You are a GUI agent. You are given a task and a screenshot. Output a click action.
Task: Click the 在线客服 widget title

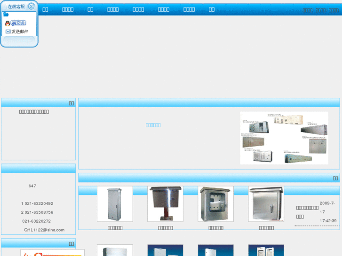tap(16, 7)
